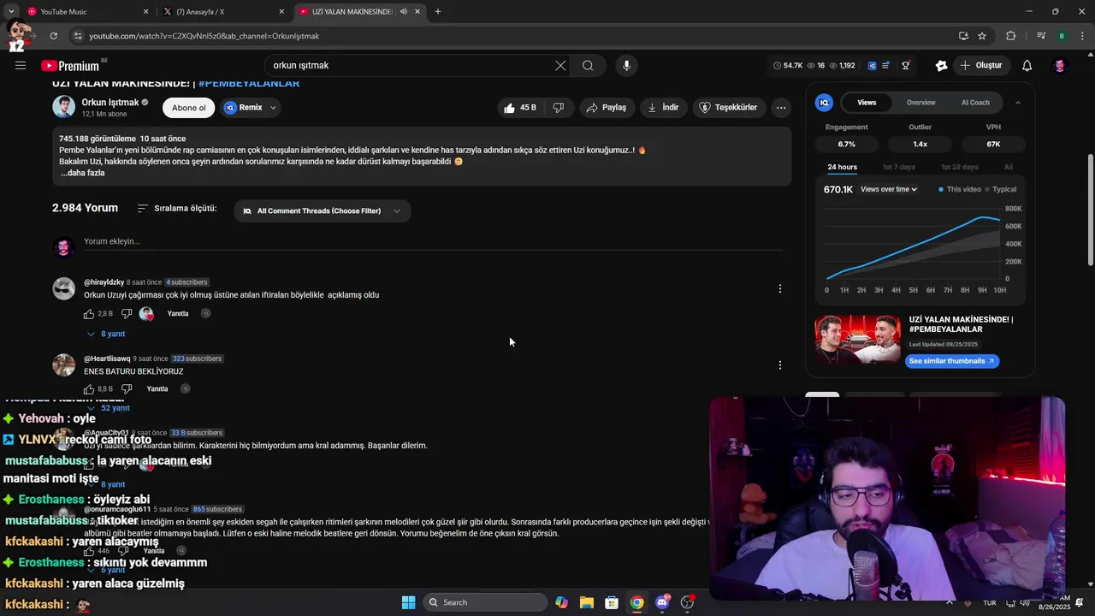Click the Chrome address bar URL

click(204, 36)
